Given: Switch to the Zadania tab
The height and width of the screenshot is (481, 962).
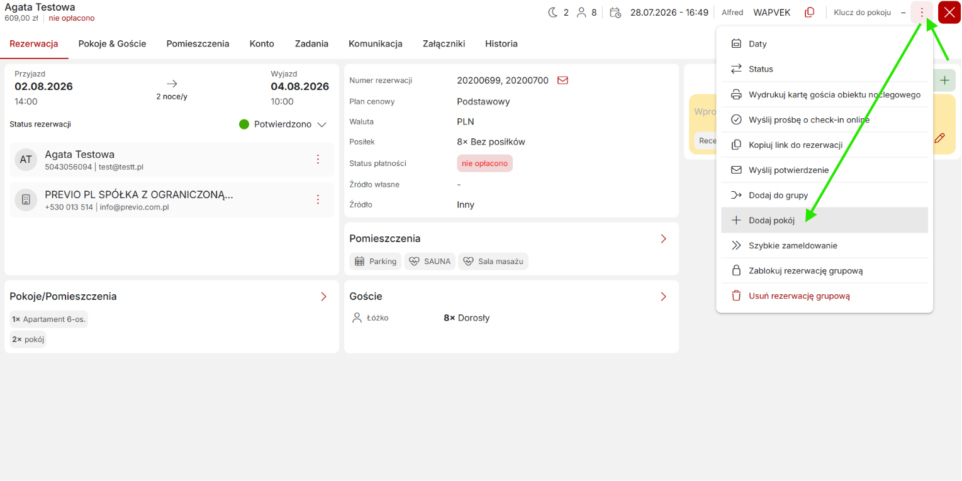Looking at the screenshot, I should pyautogui.click(x=311, y=44).
